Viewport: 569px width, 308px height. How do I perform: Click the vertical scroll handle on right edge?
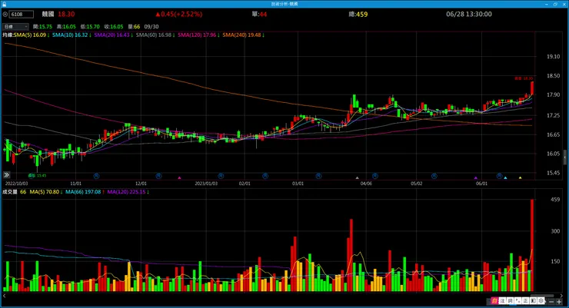pyautogui.click(x=565, y=157)
